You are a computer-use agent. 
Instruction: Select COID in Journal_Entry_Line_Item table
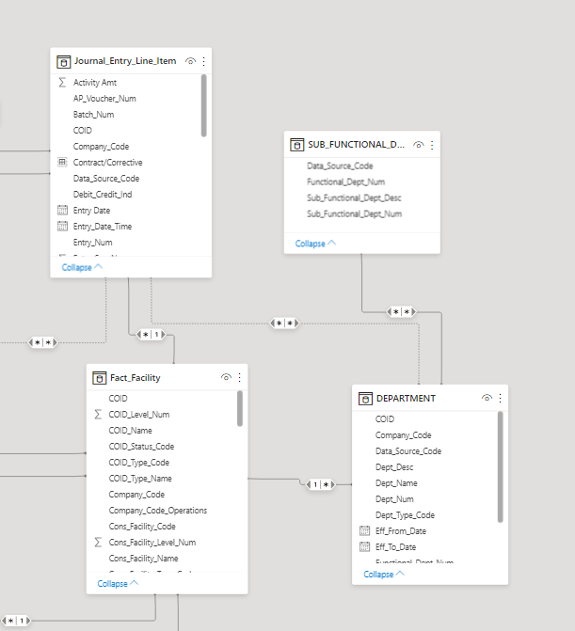pos(83,131)
